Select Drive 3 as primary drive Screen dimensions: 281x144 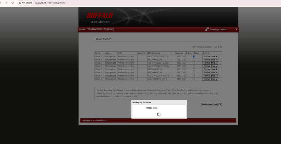coord(194,63)
